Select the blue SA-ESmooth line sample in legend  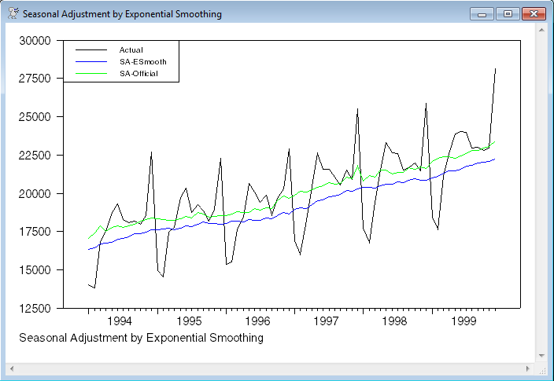coord(90,61)
